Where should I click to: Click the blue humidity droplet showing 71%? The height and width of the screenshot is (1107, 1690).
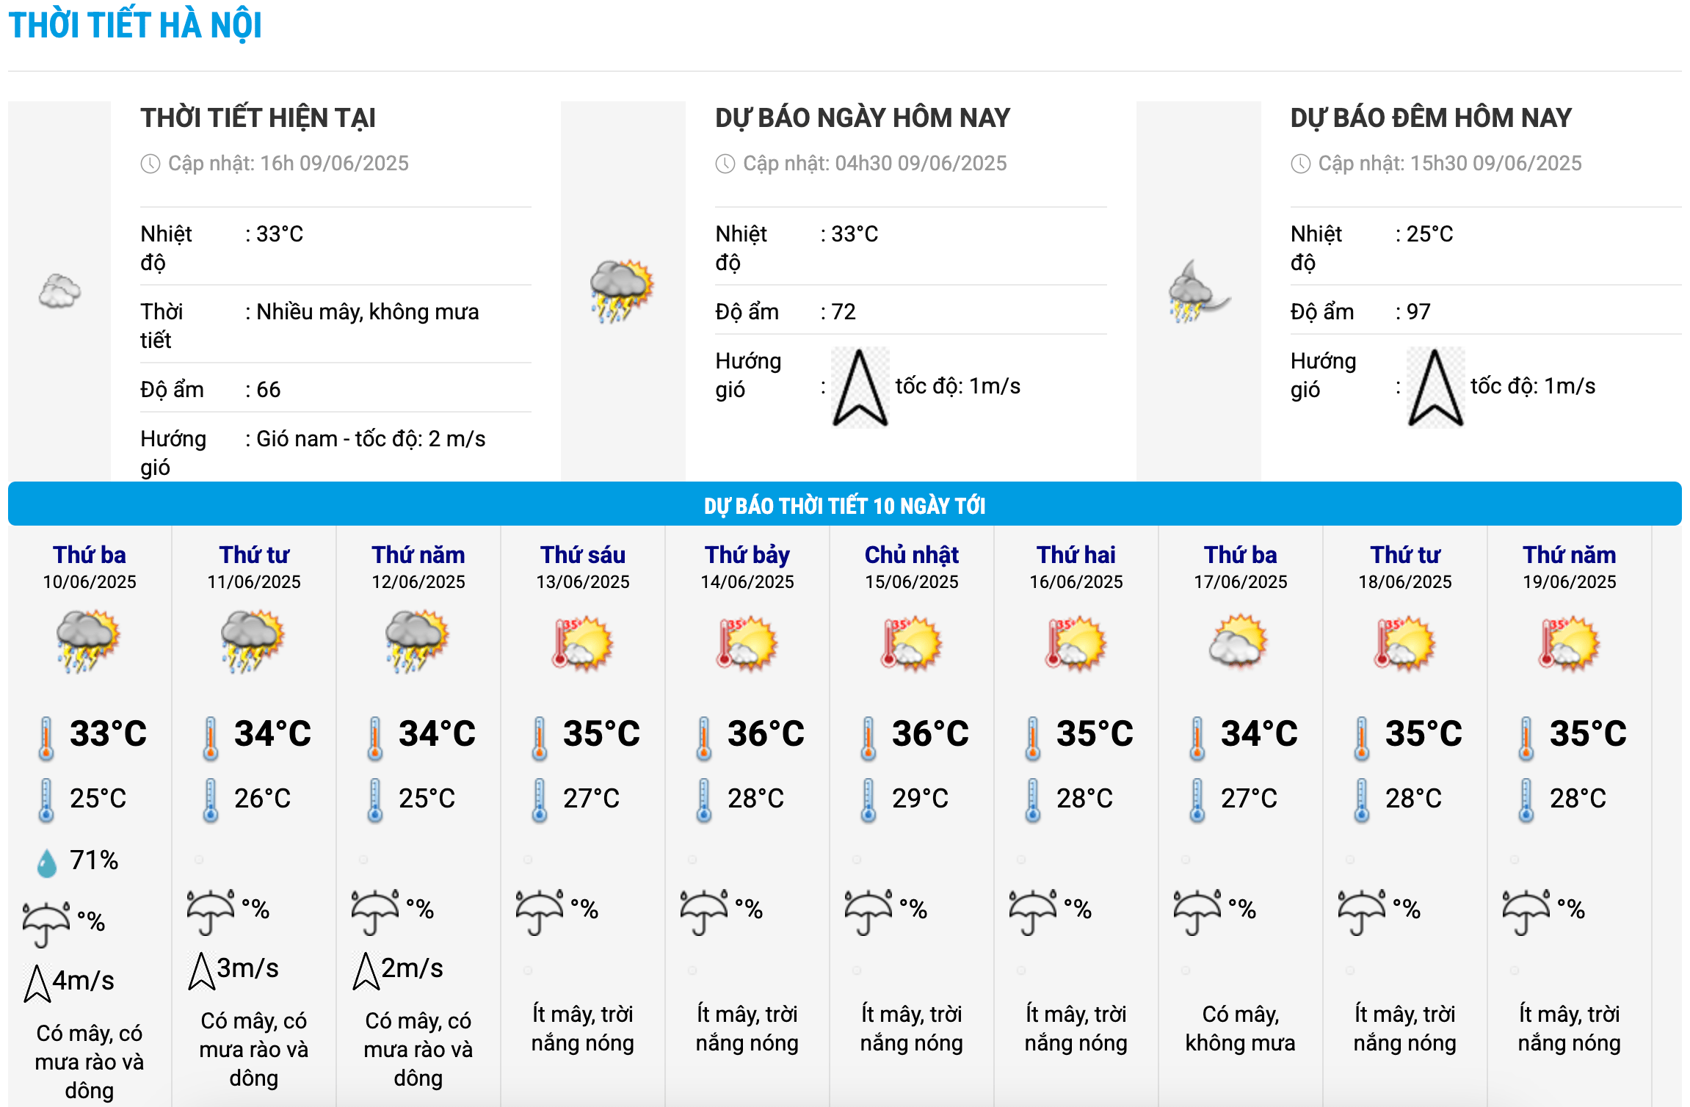pos(46,863)
